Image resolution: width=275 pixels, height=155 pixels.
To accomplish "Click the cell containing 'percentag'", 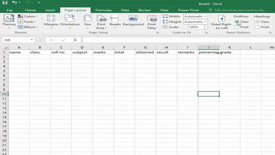I will tap(208, 53).
